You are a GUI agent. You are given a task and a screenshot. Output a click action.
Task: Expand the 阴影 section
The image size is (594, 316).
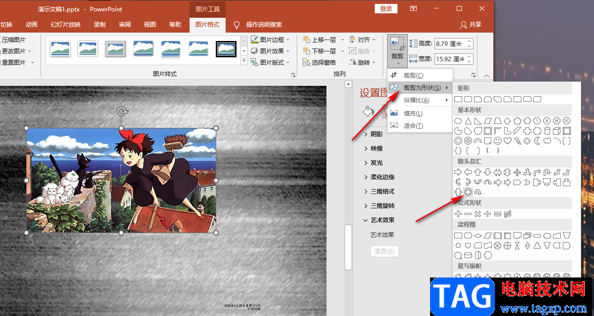pos(374,134)
